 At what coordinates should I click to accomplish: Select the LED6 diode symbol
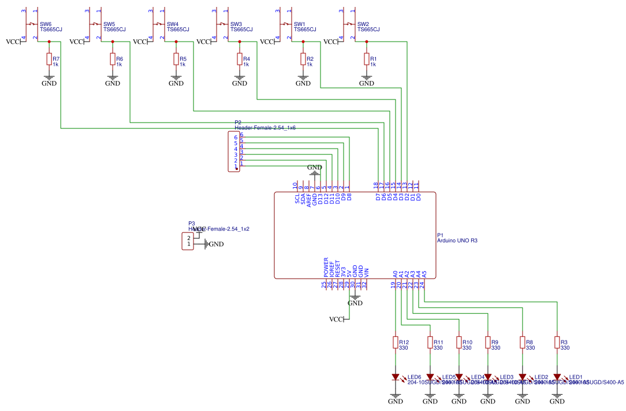396,377
